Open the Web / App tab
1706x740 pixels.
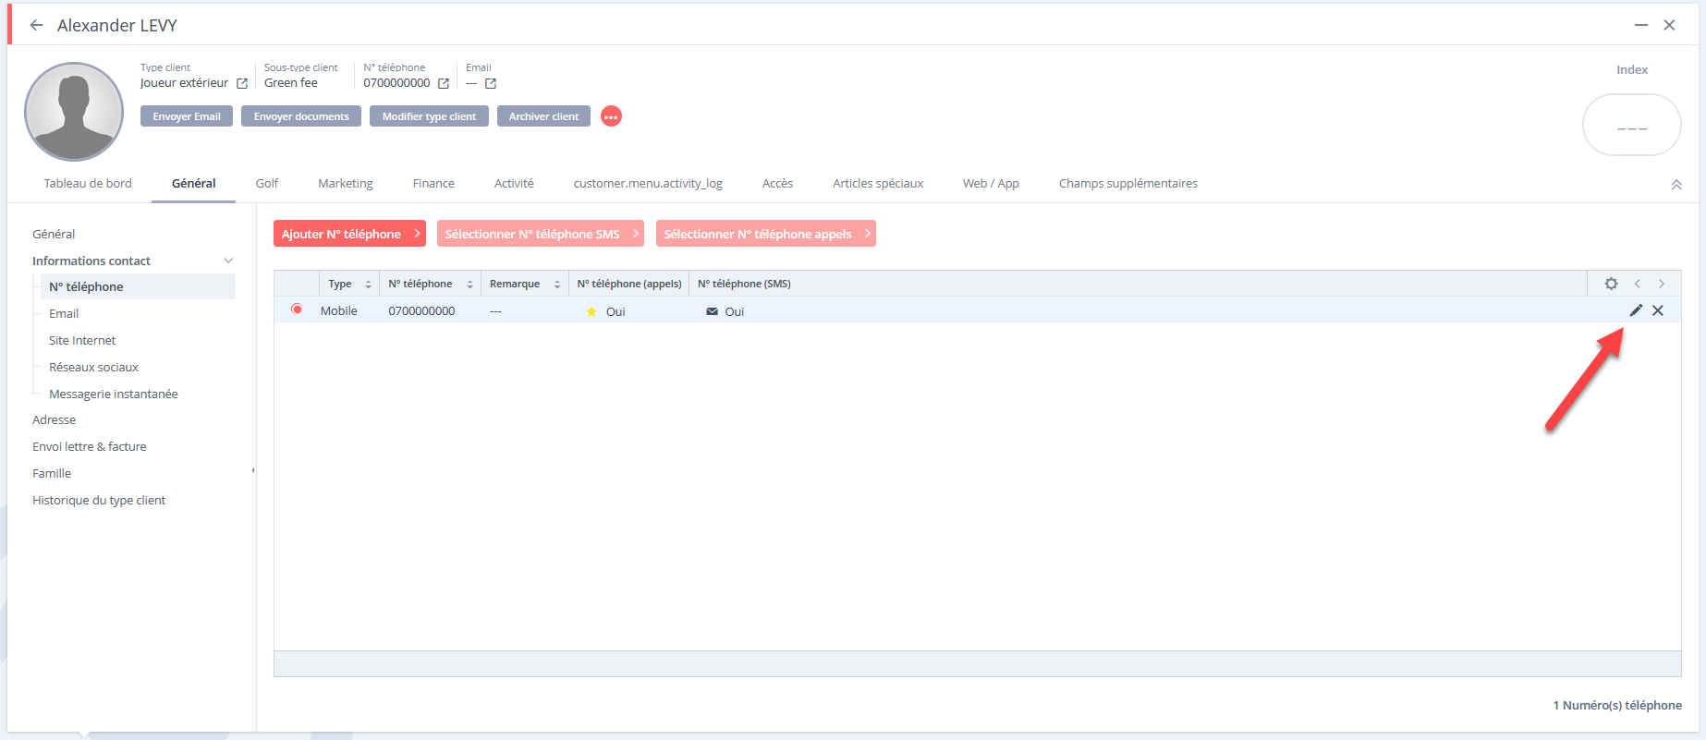991,183
